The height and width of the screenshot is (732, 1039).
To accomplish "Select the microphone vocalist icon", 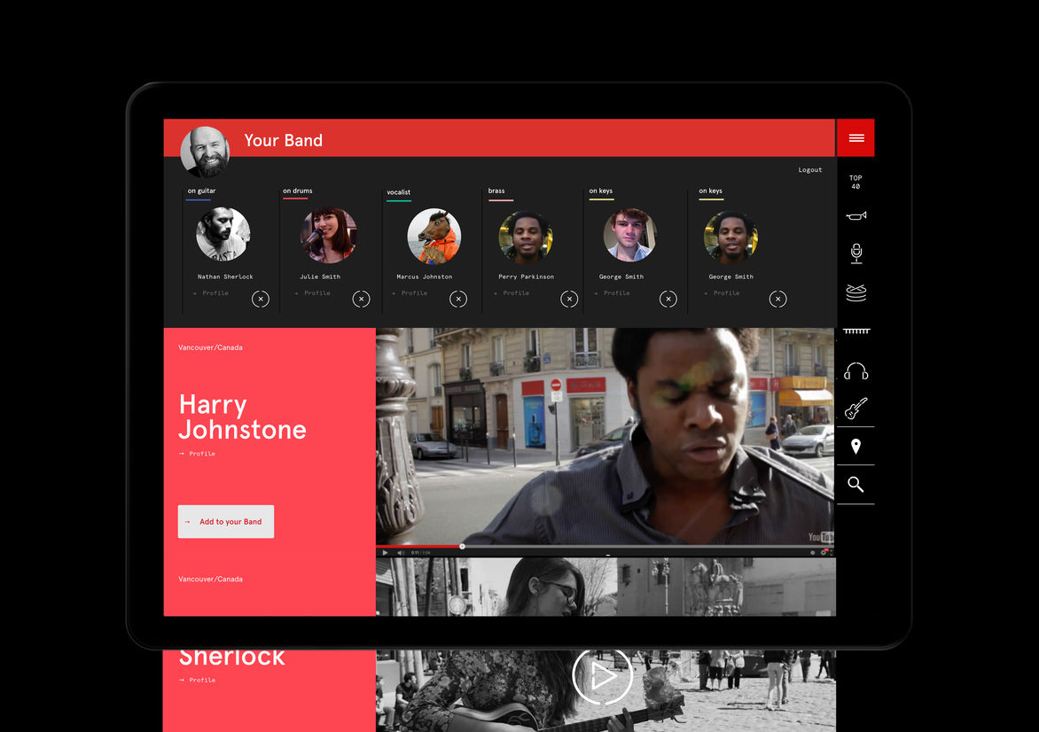I will pos(855,253).
